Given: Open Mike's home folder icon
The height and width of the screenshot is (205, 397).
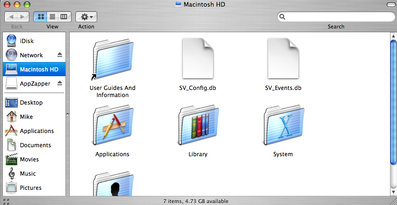Looking at the screenshot, I should click(11, 116).
